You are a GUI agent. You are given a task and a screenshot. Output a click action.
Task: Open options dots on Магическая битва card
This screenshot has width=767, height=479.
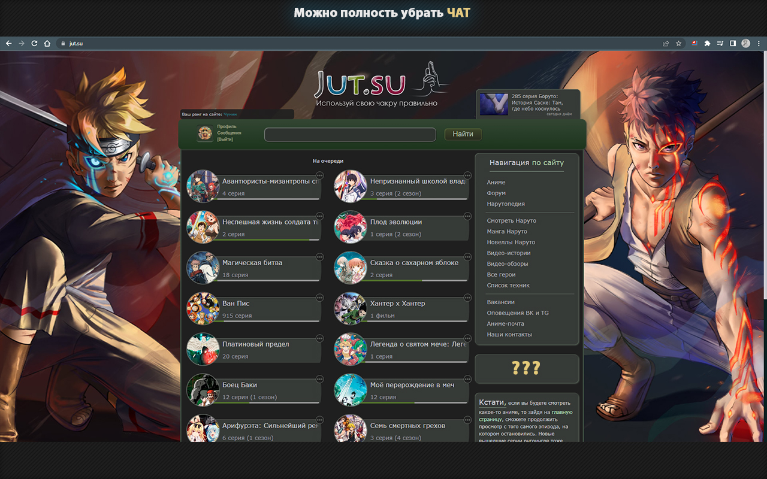tap(320, 257)
